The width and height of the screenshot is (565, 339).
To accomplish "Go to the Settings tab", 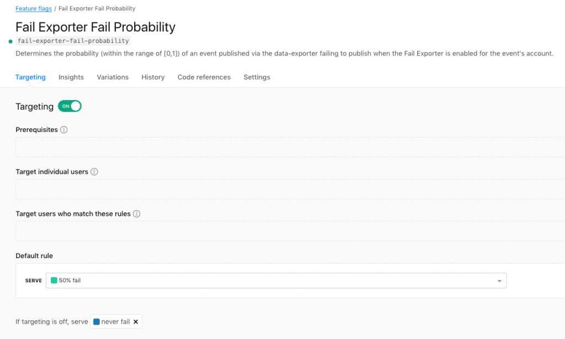I will pyautogui.click(x=257, y=77).
